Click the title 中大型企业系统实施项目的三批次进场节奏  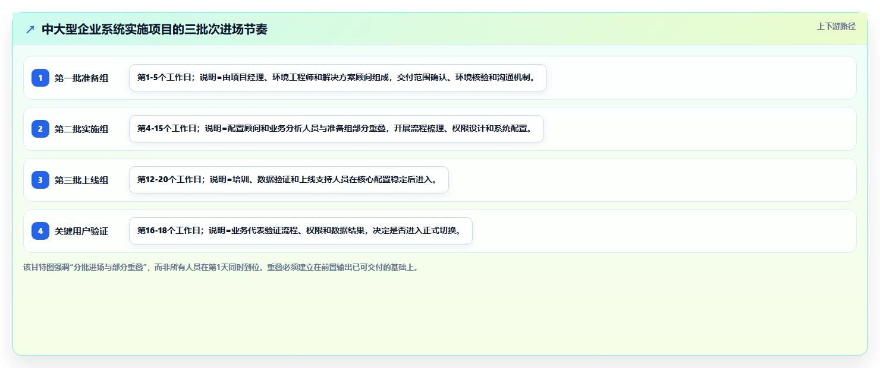155,29
